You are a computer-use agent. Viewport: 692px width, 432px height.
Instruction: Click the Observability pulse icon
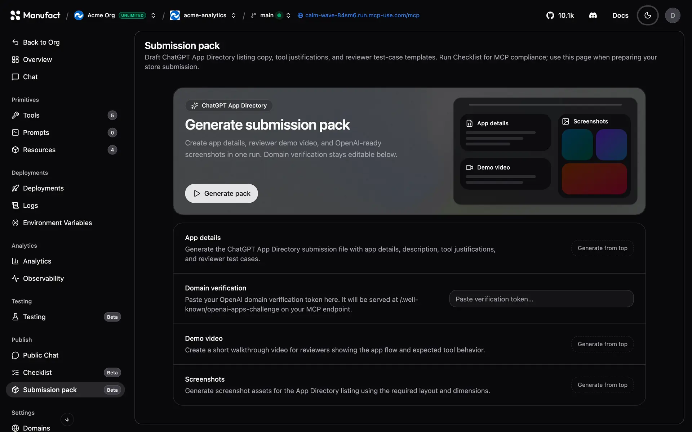pyautogui.click(x=15, y=278)
